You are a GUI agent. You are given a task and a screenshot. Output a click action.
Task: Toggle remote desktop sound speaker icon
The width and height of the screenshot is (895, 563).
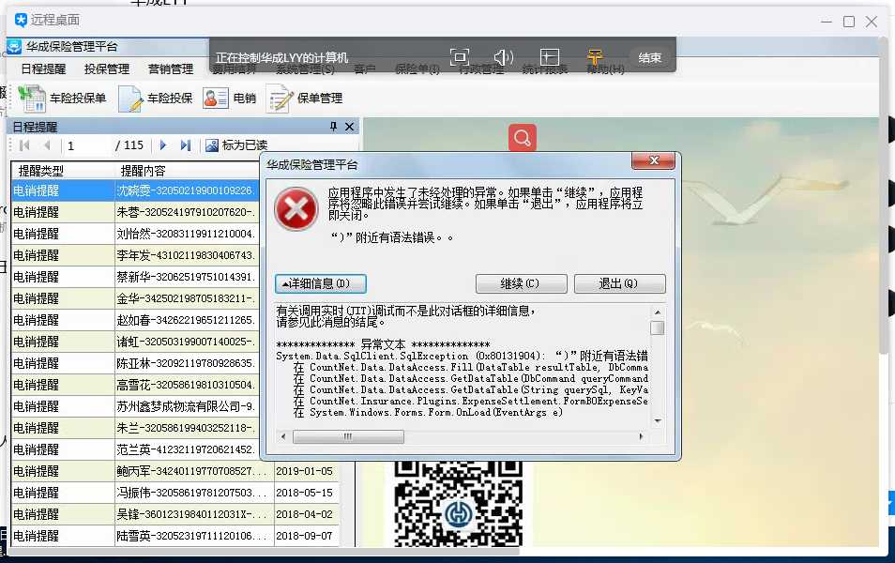504,57
